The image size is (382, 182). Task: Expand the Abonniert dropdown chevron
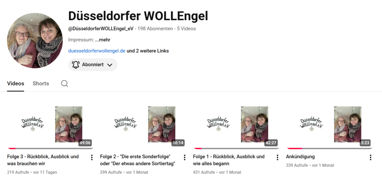coord(110,65)
